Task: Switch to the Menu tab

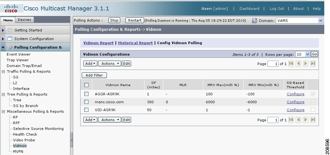Action: coord(8,20)
